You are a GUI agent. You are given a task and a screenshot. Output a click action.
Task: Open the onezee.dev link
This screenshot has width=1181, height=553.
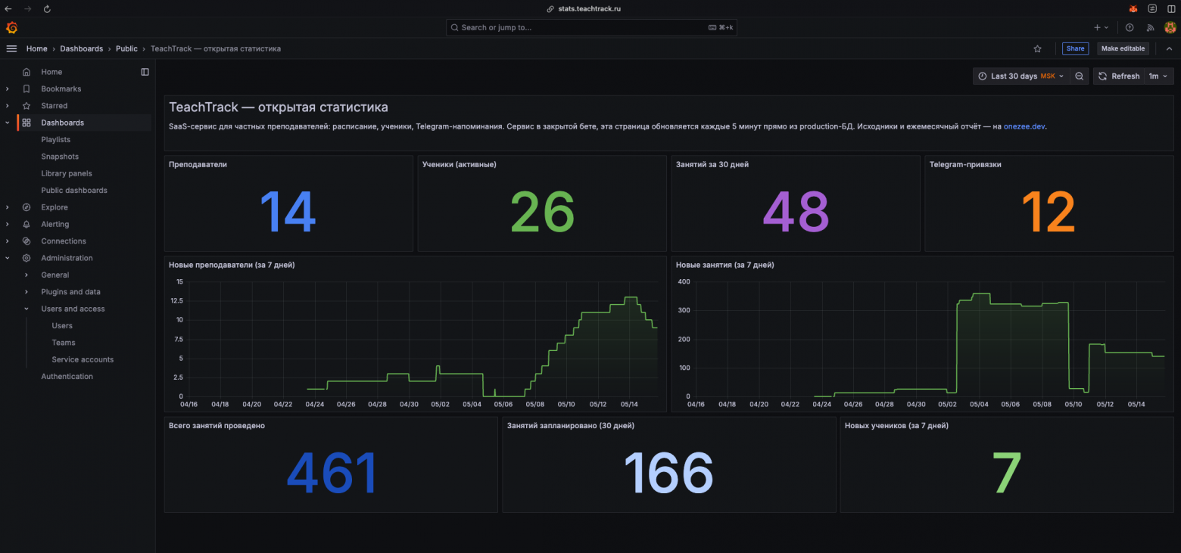[x=1024, y=126]
